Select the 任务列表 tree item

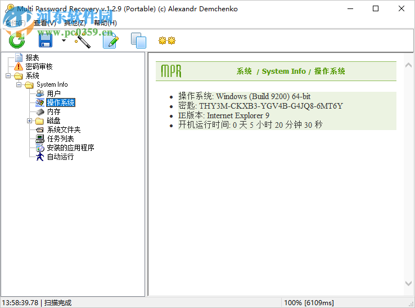click(x=60, y=139)
